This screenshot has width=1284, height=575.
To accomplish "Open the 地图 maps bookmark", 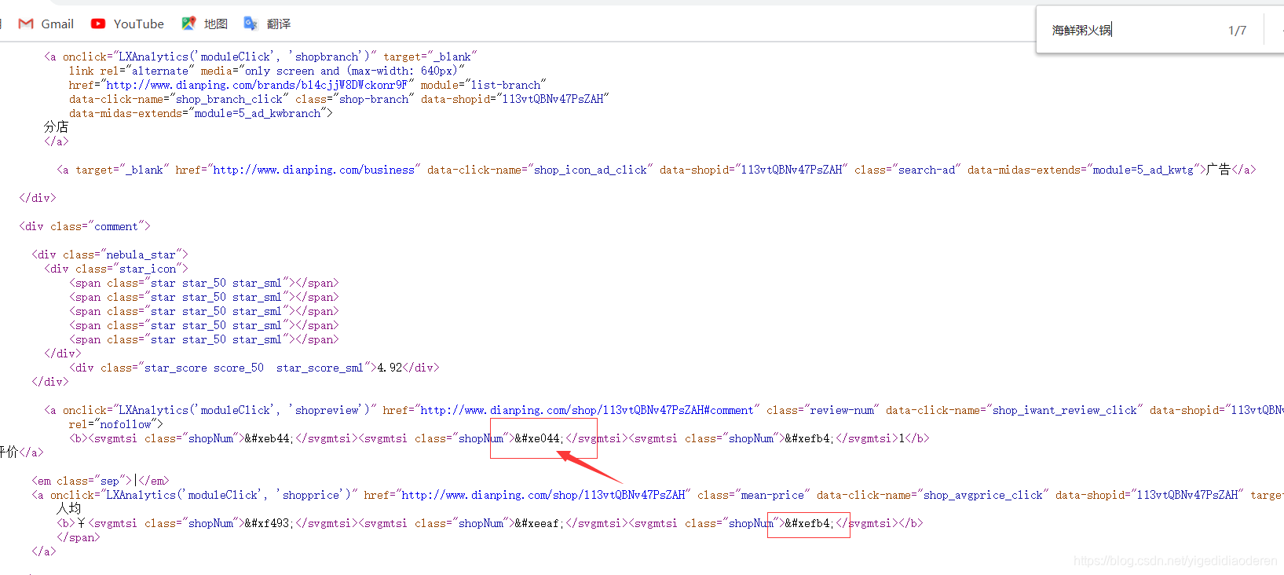I will (x=204, y=24).
